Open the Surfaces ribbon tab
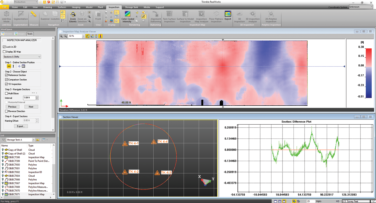 coord(62,7)
